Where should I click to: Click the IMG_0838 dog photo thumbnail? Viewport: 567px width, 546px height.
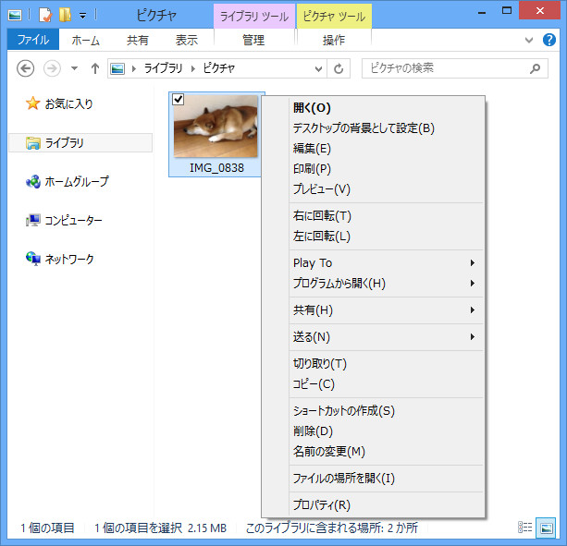tap(216, 126)
